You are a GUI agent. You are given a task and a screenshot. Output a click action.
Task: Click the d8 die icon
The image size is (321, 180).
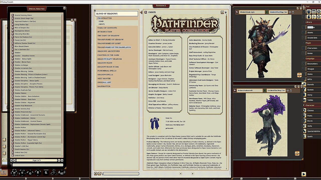point(38,172)
